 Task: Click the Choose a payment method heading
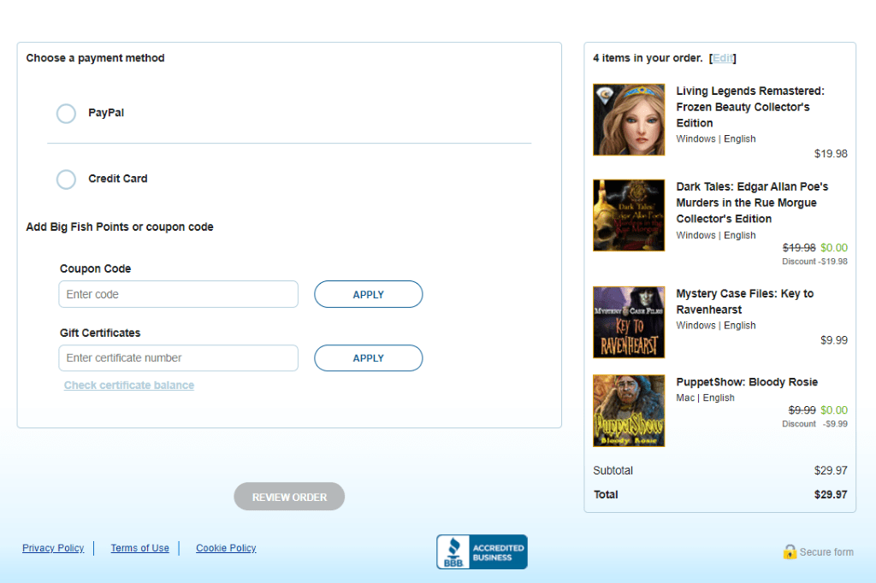95,58
